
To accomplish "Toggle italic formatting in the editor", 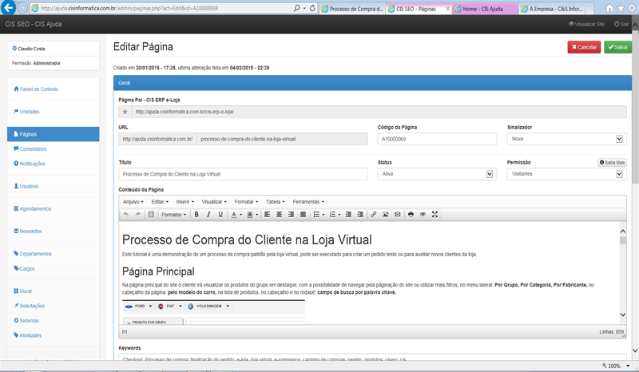I will click(x=208, y=214).
